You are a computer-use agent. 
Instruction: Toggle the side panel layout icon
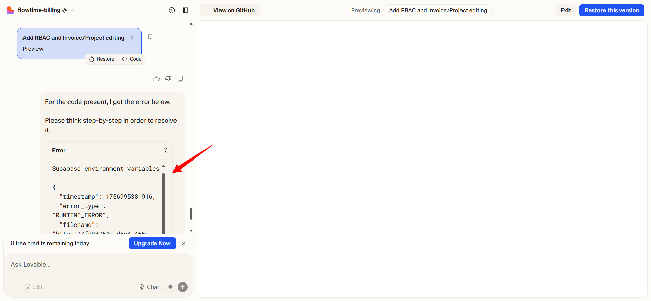pos(185,10)
